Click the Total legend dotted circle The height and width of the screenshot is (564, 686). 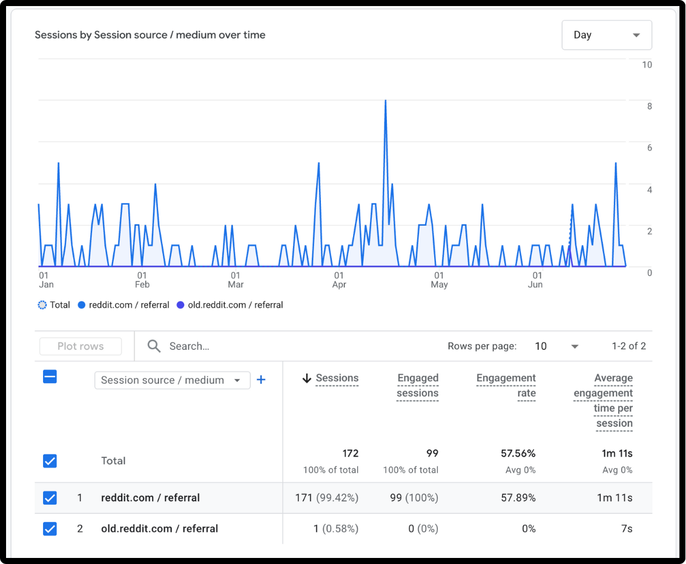click(x=42, y=305)
